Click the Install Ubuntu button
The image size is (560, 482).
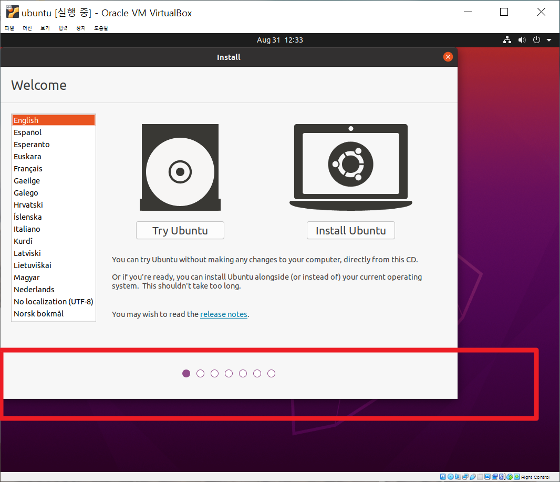(x=351, y=230)
